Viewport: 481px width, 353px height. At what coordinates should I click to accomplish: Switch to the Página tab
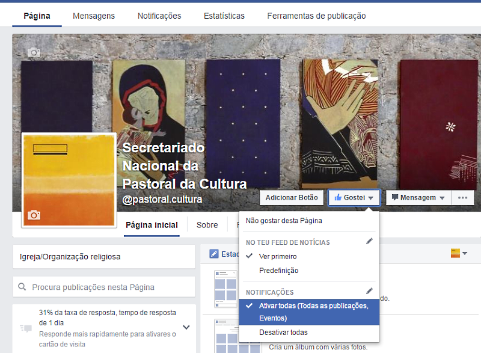pyautogui.click(x=37, y=16)
